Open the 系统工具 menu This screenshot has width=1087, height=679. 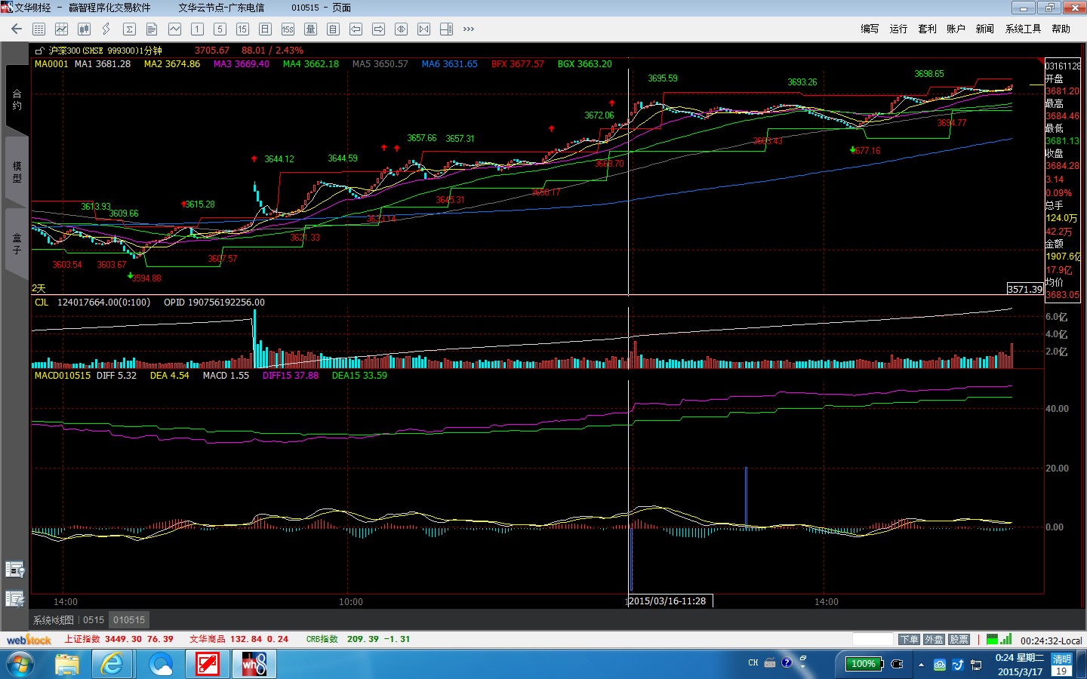pos(1023,29)
